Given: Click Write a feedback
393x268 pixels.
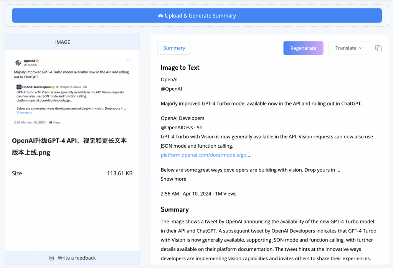Looking at the screenshot, I should [72, 258].
